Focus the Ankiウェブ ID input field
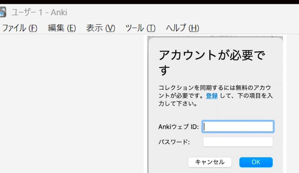 tap(238, 127)
